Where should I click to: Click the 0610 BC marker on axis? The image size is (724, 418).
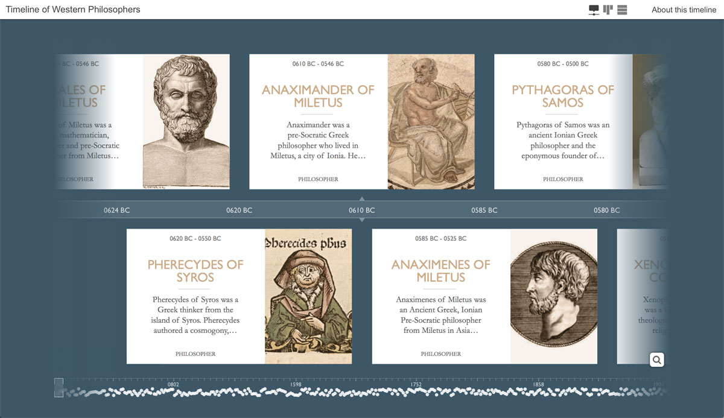click(x=362, y=211)
